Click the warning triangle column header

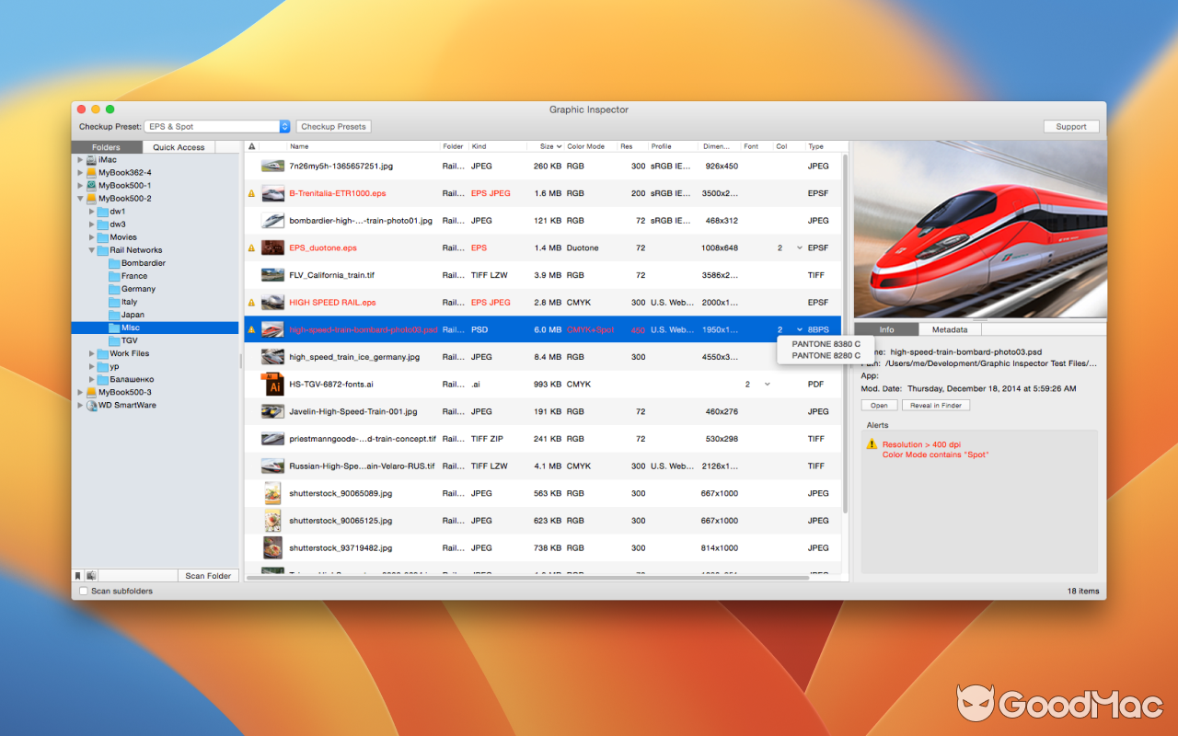click(x=250, y=146)
